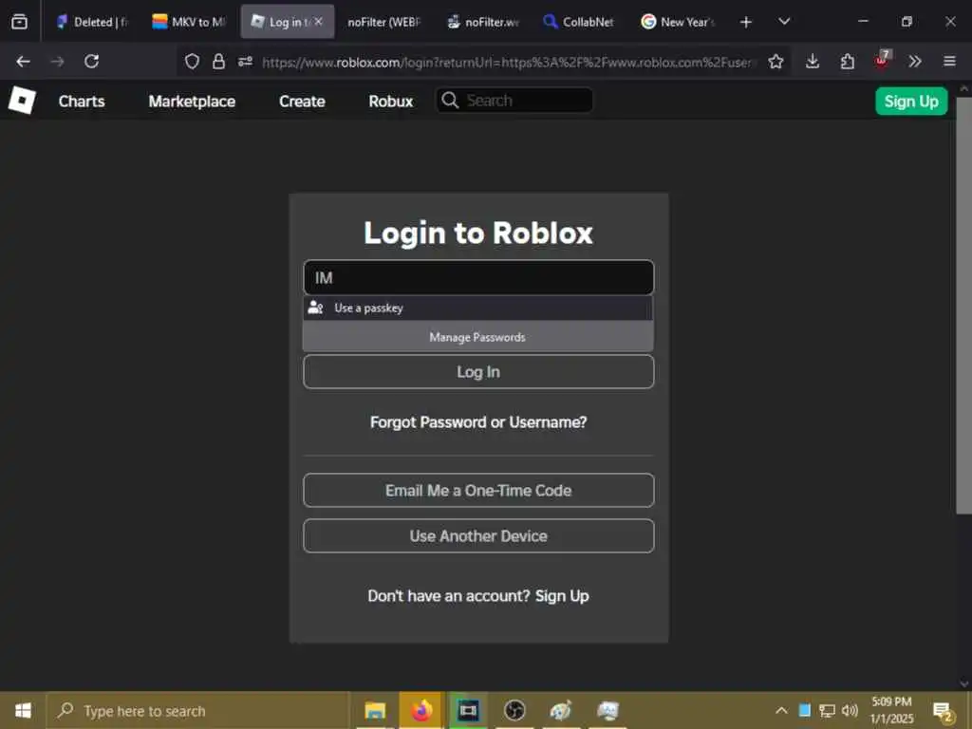
Task: Click the uBlock extension icon with badge
Action: click(x=882, y=60)
